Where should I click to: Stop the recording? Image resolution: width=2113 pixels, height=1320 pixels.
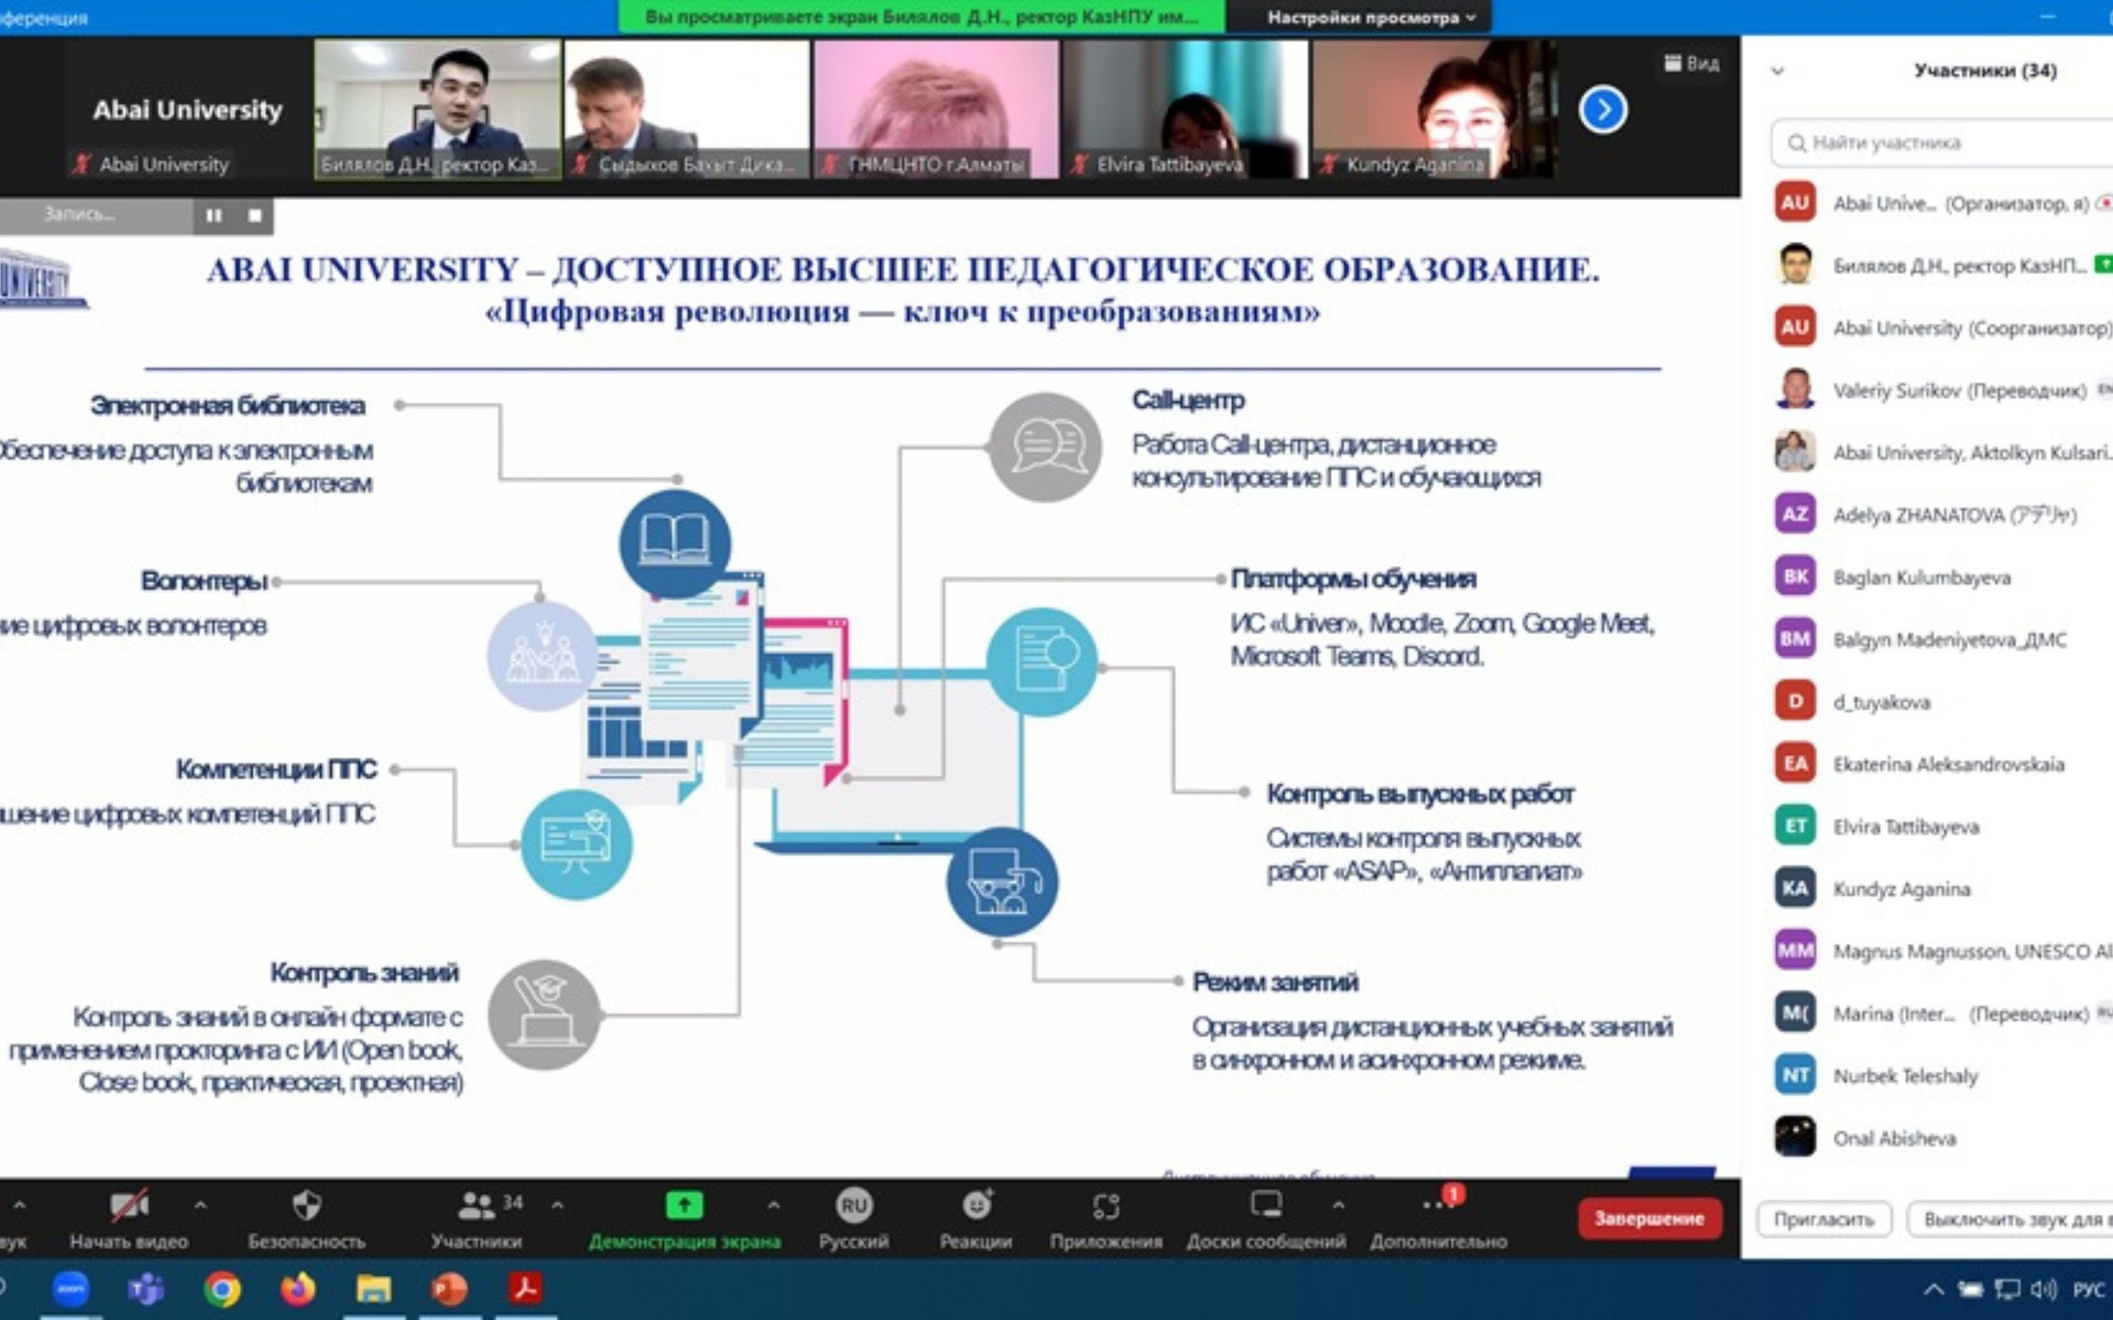255,215
